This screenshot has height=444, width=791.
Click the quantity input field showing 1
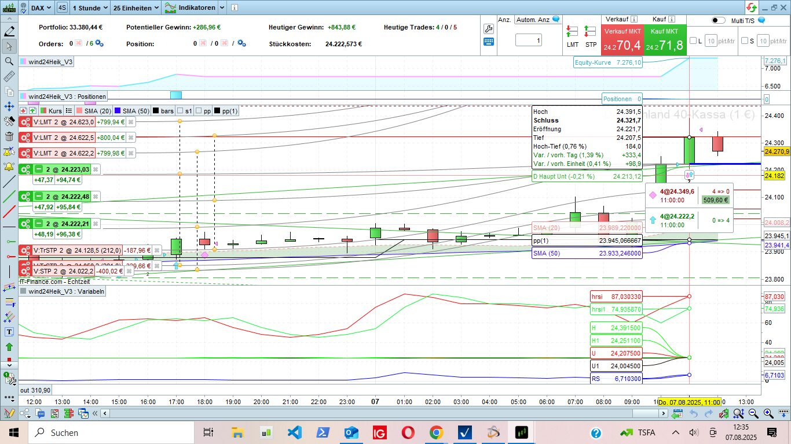tap(528, 40)
